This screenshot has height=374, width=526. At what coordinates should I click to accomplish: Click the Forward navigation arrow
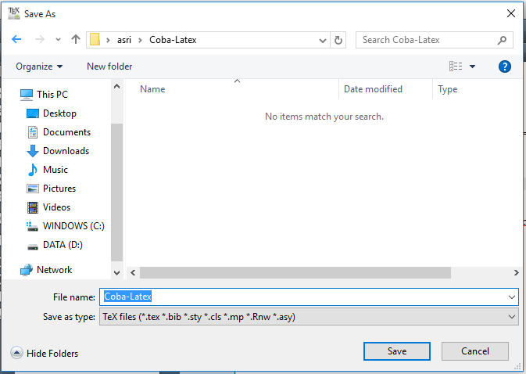[x=40, y=40]
